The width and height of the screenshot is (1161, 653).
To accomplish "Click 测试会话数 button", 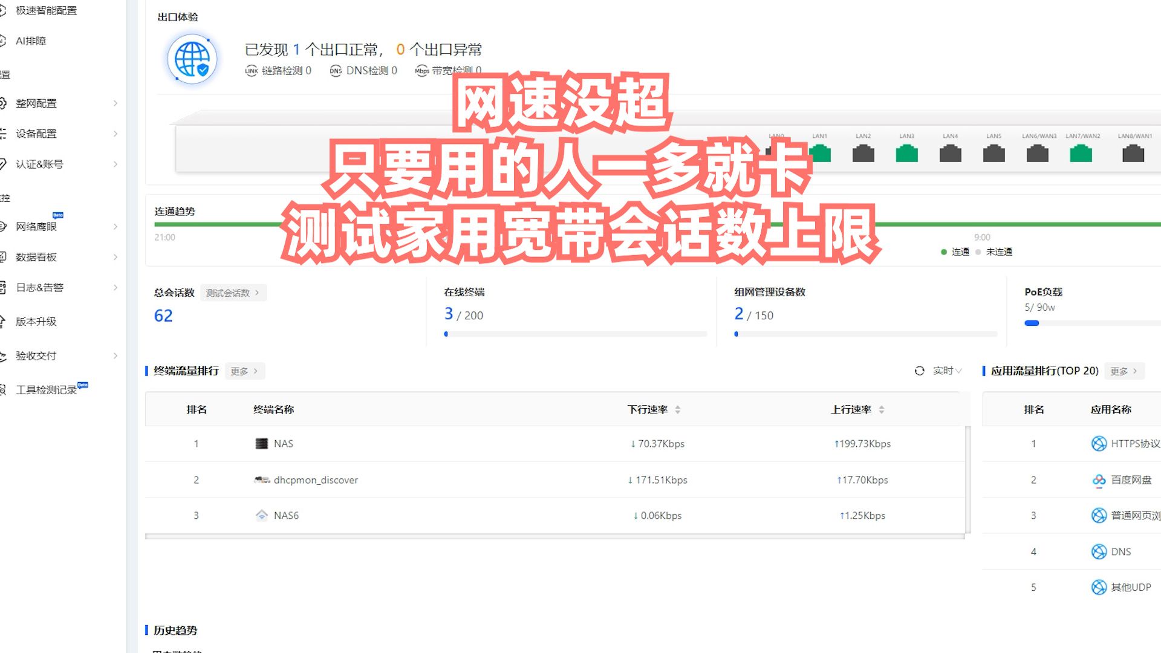I will coord(233,293).
